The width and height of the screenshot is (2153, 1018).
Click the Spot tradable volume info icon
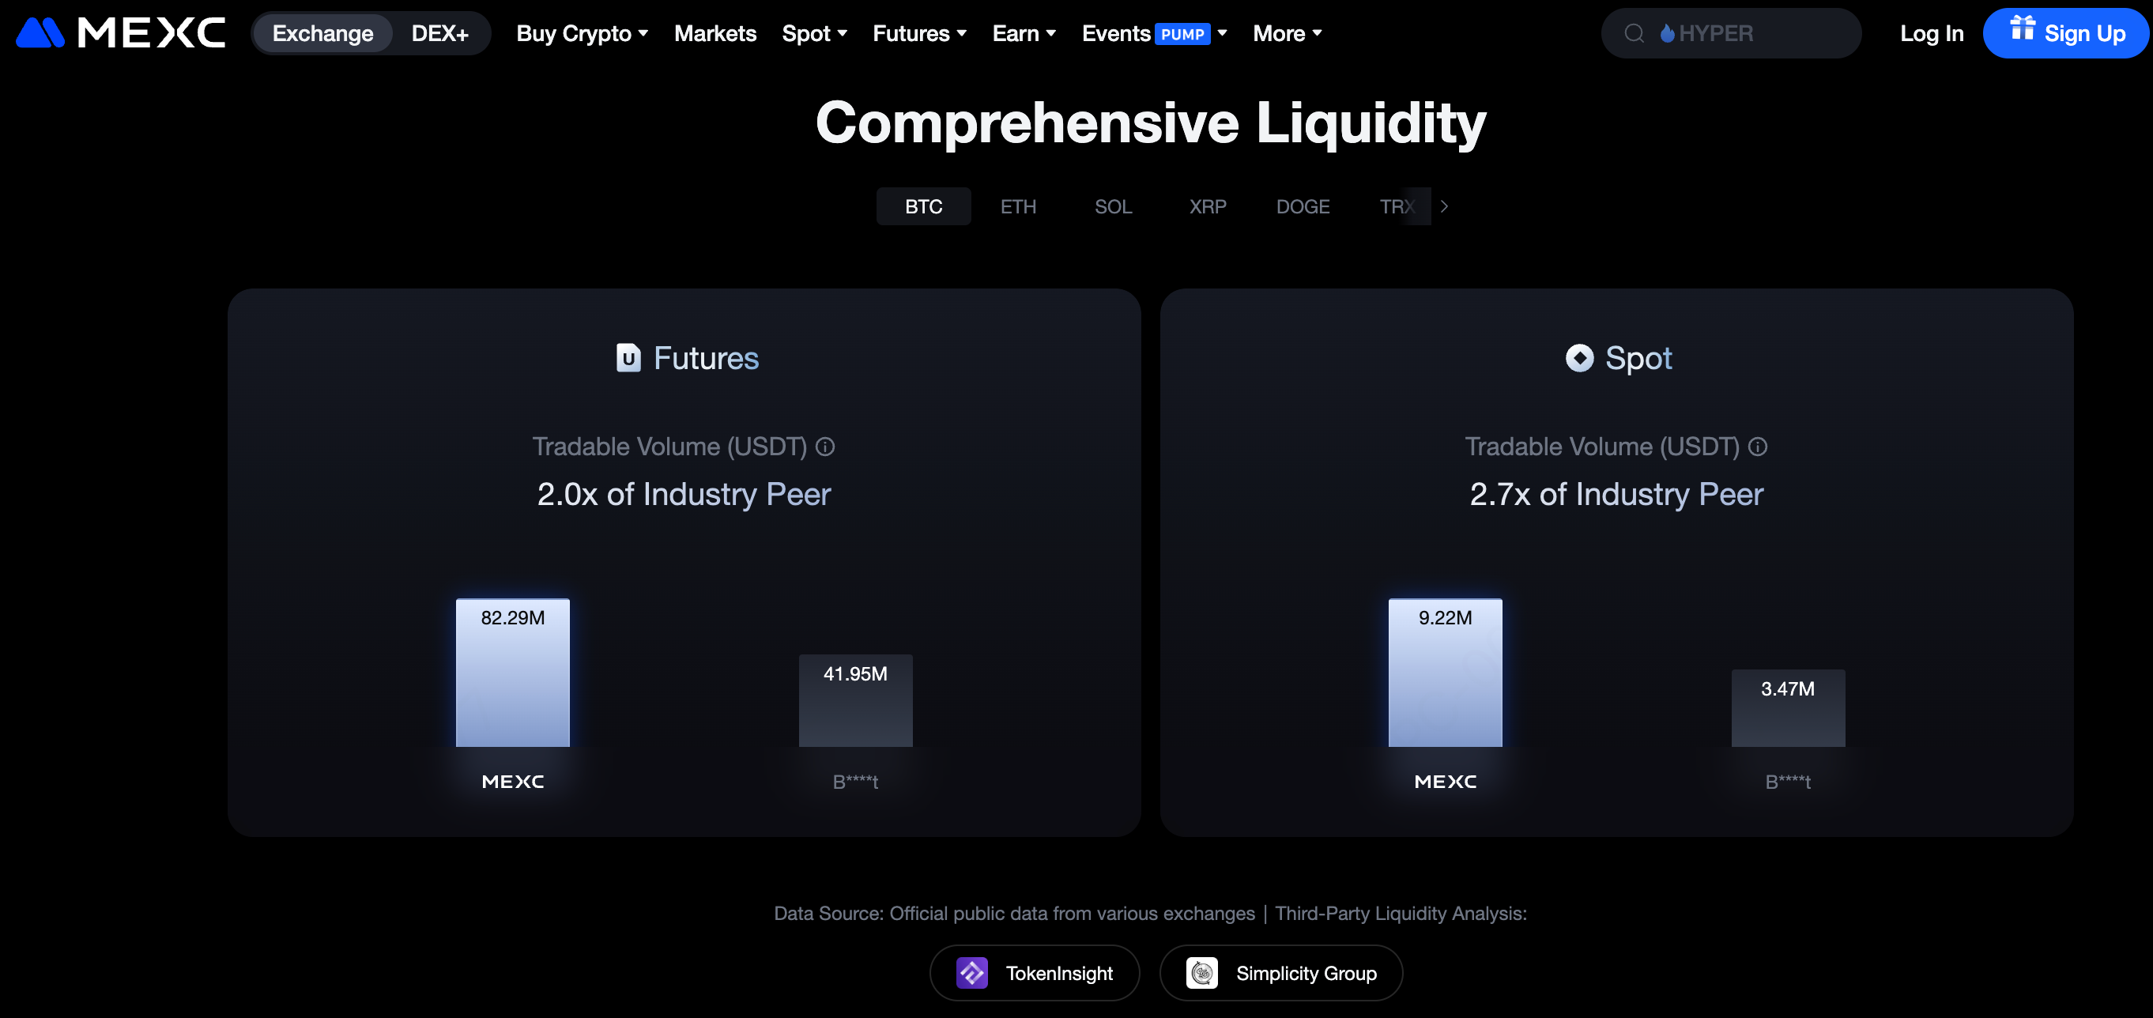pyautogui.click(x=1758, y=447)
